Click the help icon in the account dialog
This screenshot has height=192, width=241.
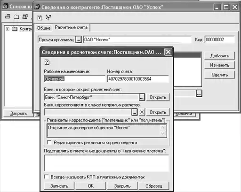click(x=47, y=62)
